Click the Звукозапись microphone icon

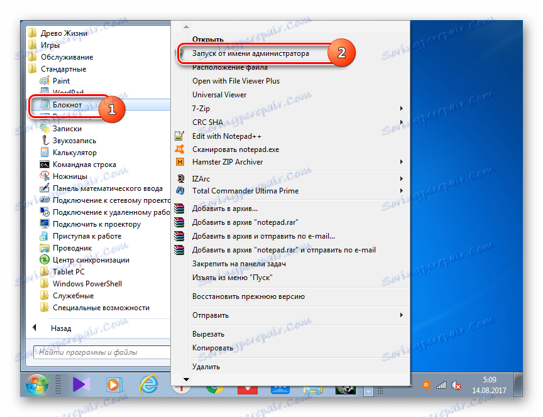pyautogui.click(x=45, y=141)
